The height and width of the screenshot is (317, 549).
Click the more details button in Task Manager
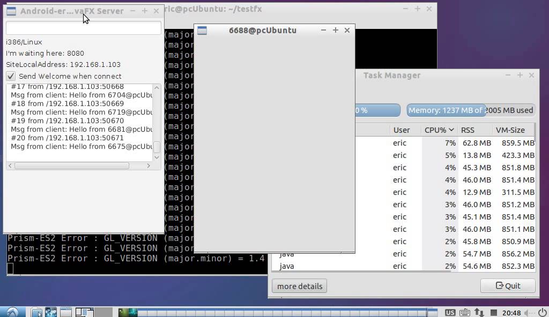(x=299, y=286)
